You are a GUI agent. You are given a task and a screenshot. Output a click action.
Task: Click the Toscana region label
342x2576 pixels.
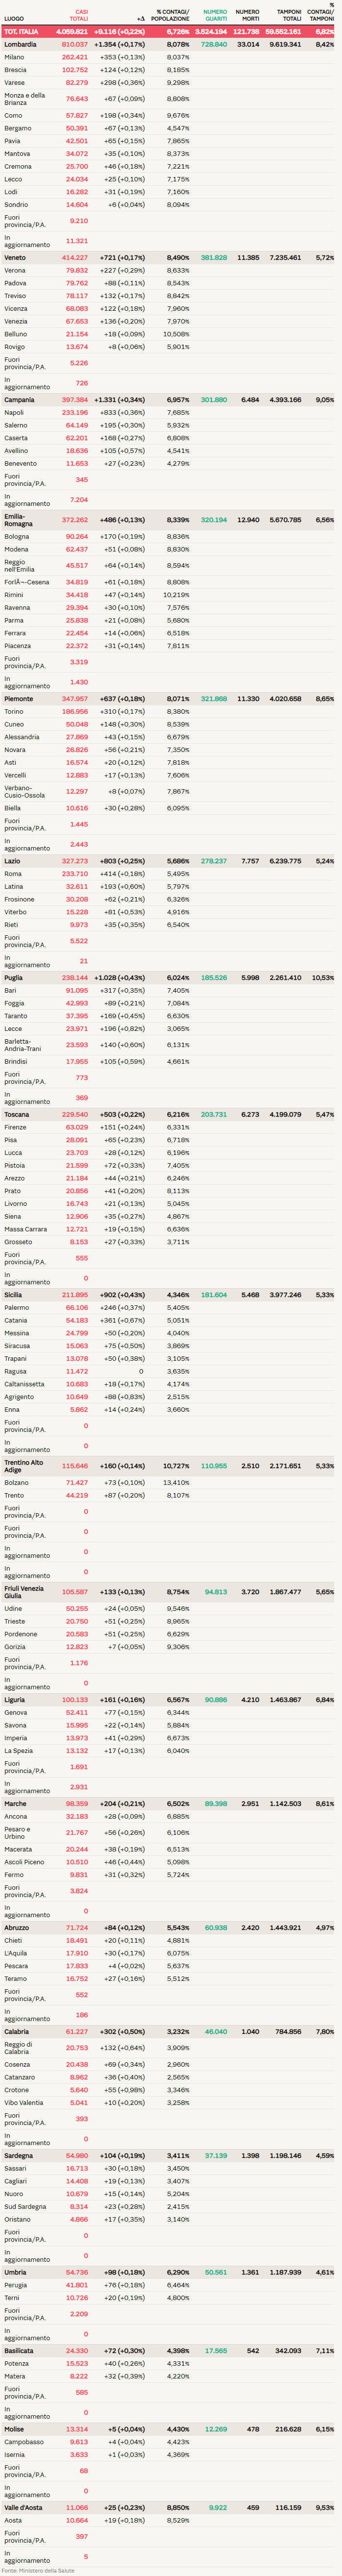[x=16, y=1115]
